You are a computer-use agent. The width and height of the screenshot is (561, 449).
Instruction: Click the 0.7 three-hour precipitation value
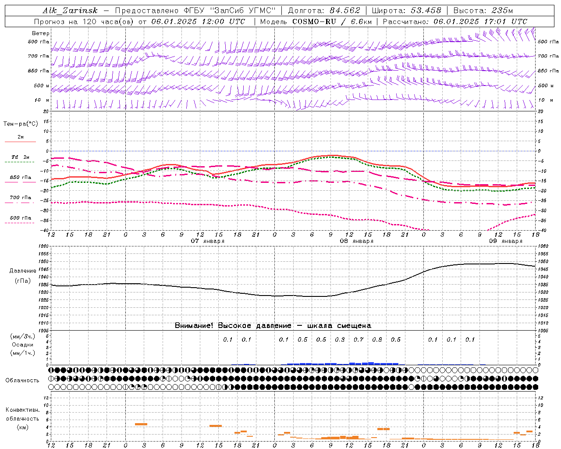point(359,339)
